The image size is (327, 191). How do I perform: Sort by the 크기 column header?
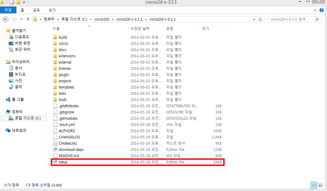205,29
